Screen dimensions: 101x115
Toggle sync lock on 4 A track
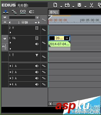point(44,84)
